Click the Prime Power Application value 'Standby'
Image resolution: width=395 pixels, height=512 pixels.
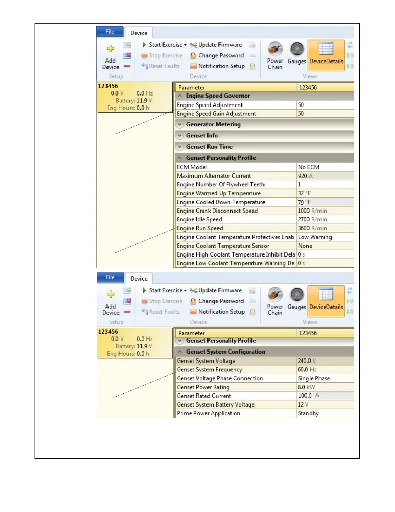tap(308, 413)
